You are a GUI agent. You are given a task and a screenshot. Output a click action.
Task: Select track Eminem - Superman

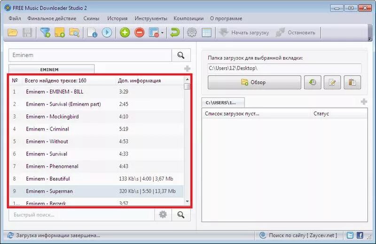[96, 191]
